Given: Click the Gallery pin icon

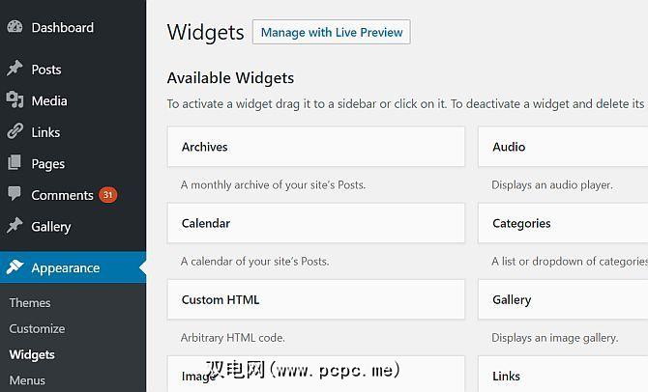Looking at the screenshot, I should 15,227.
